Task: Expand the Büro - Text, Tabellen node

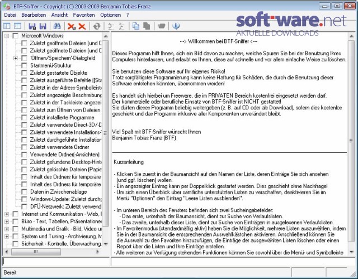Action: 7,222
